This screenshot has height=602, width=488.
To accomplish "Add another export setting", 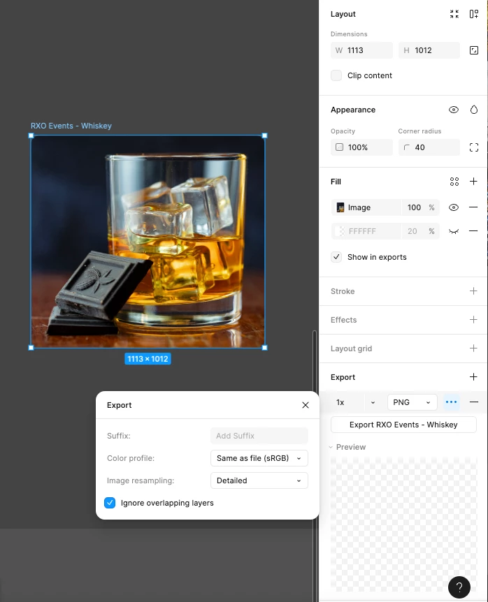I will (473, 377).
